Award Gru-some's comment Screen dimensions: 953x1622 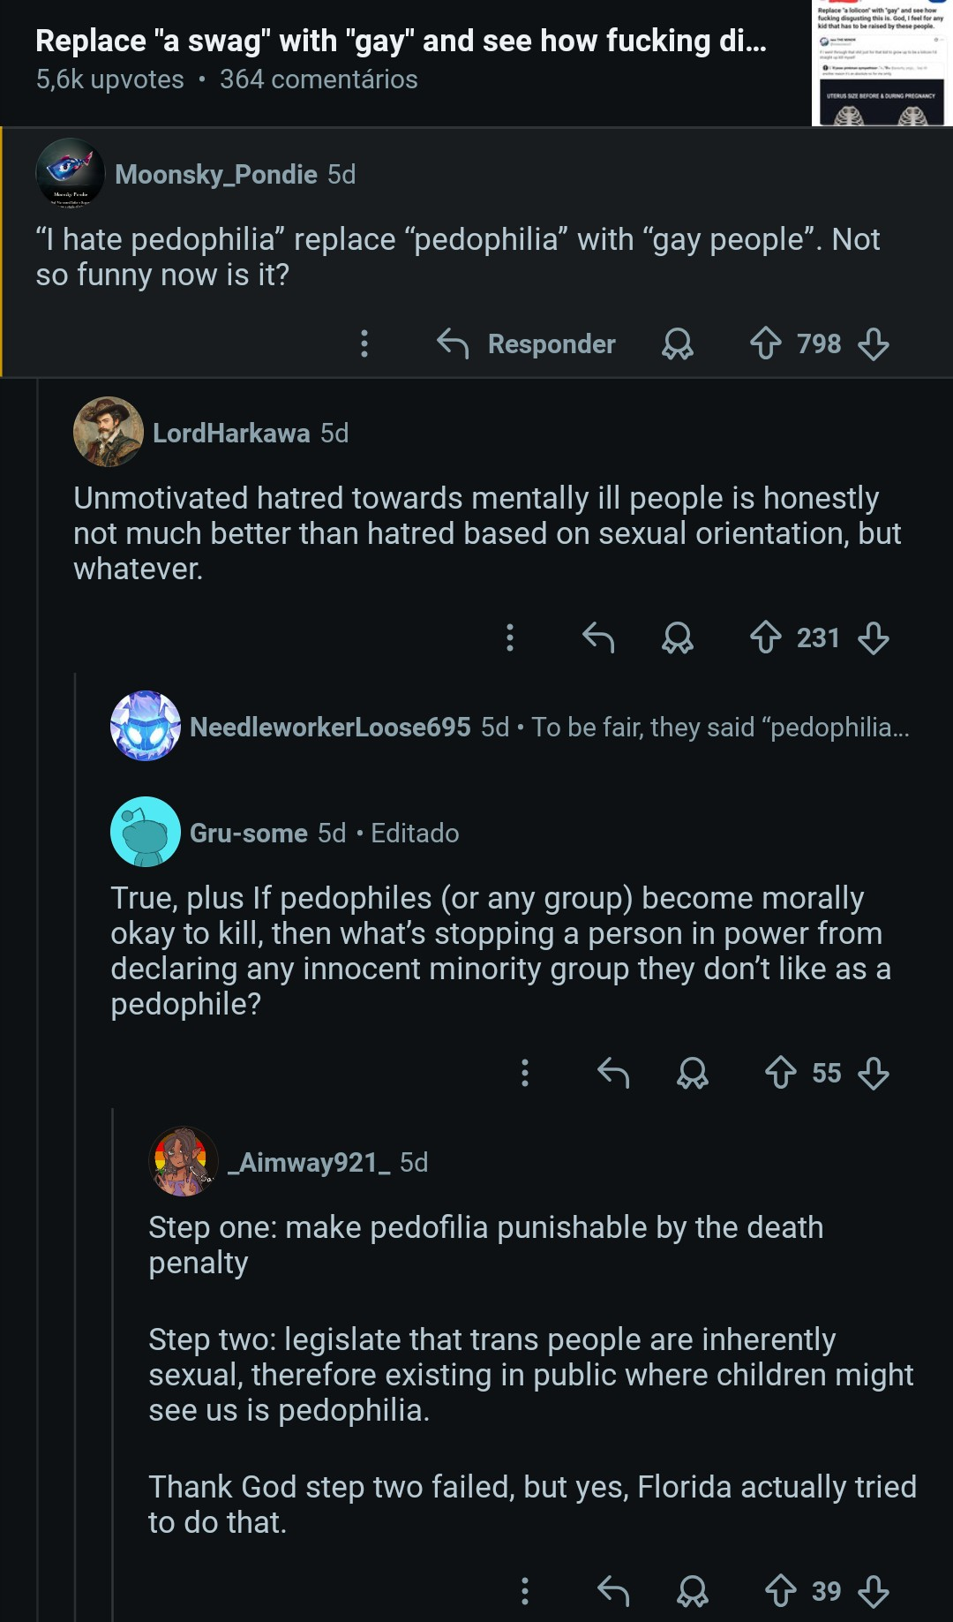coord(693,1073)
